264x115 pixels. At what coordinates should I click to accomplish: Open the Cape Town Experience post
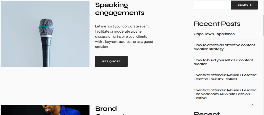pyautogui.click(x=214, y=34)
